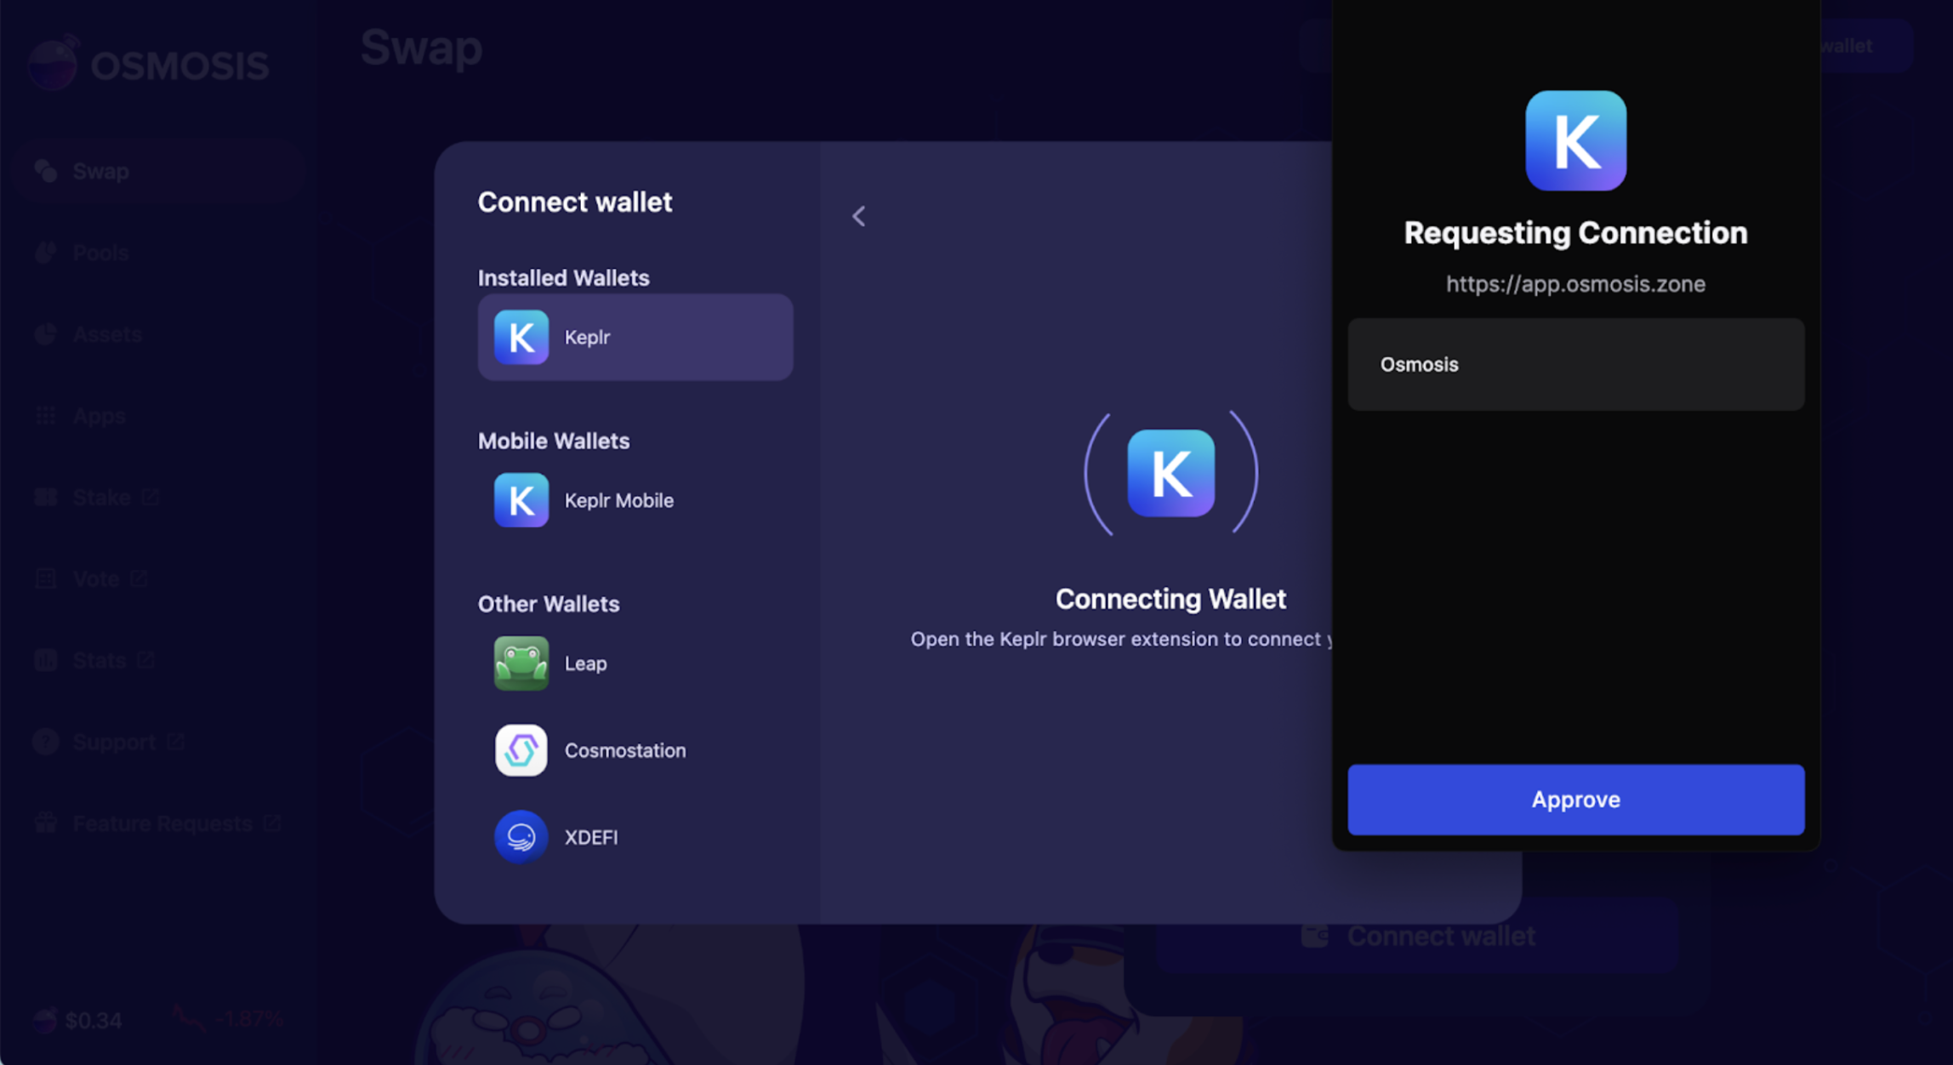Click the Keplr Mobile wallet icon

click(x=521, y=499)
